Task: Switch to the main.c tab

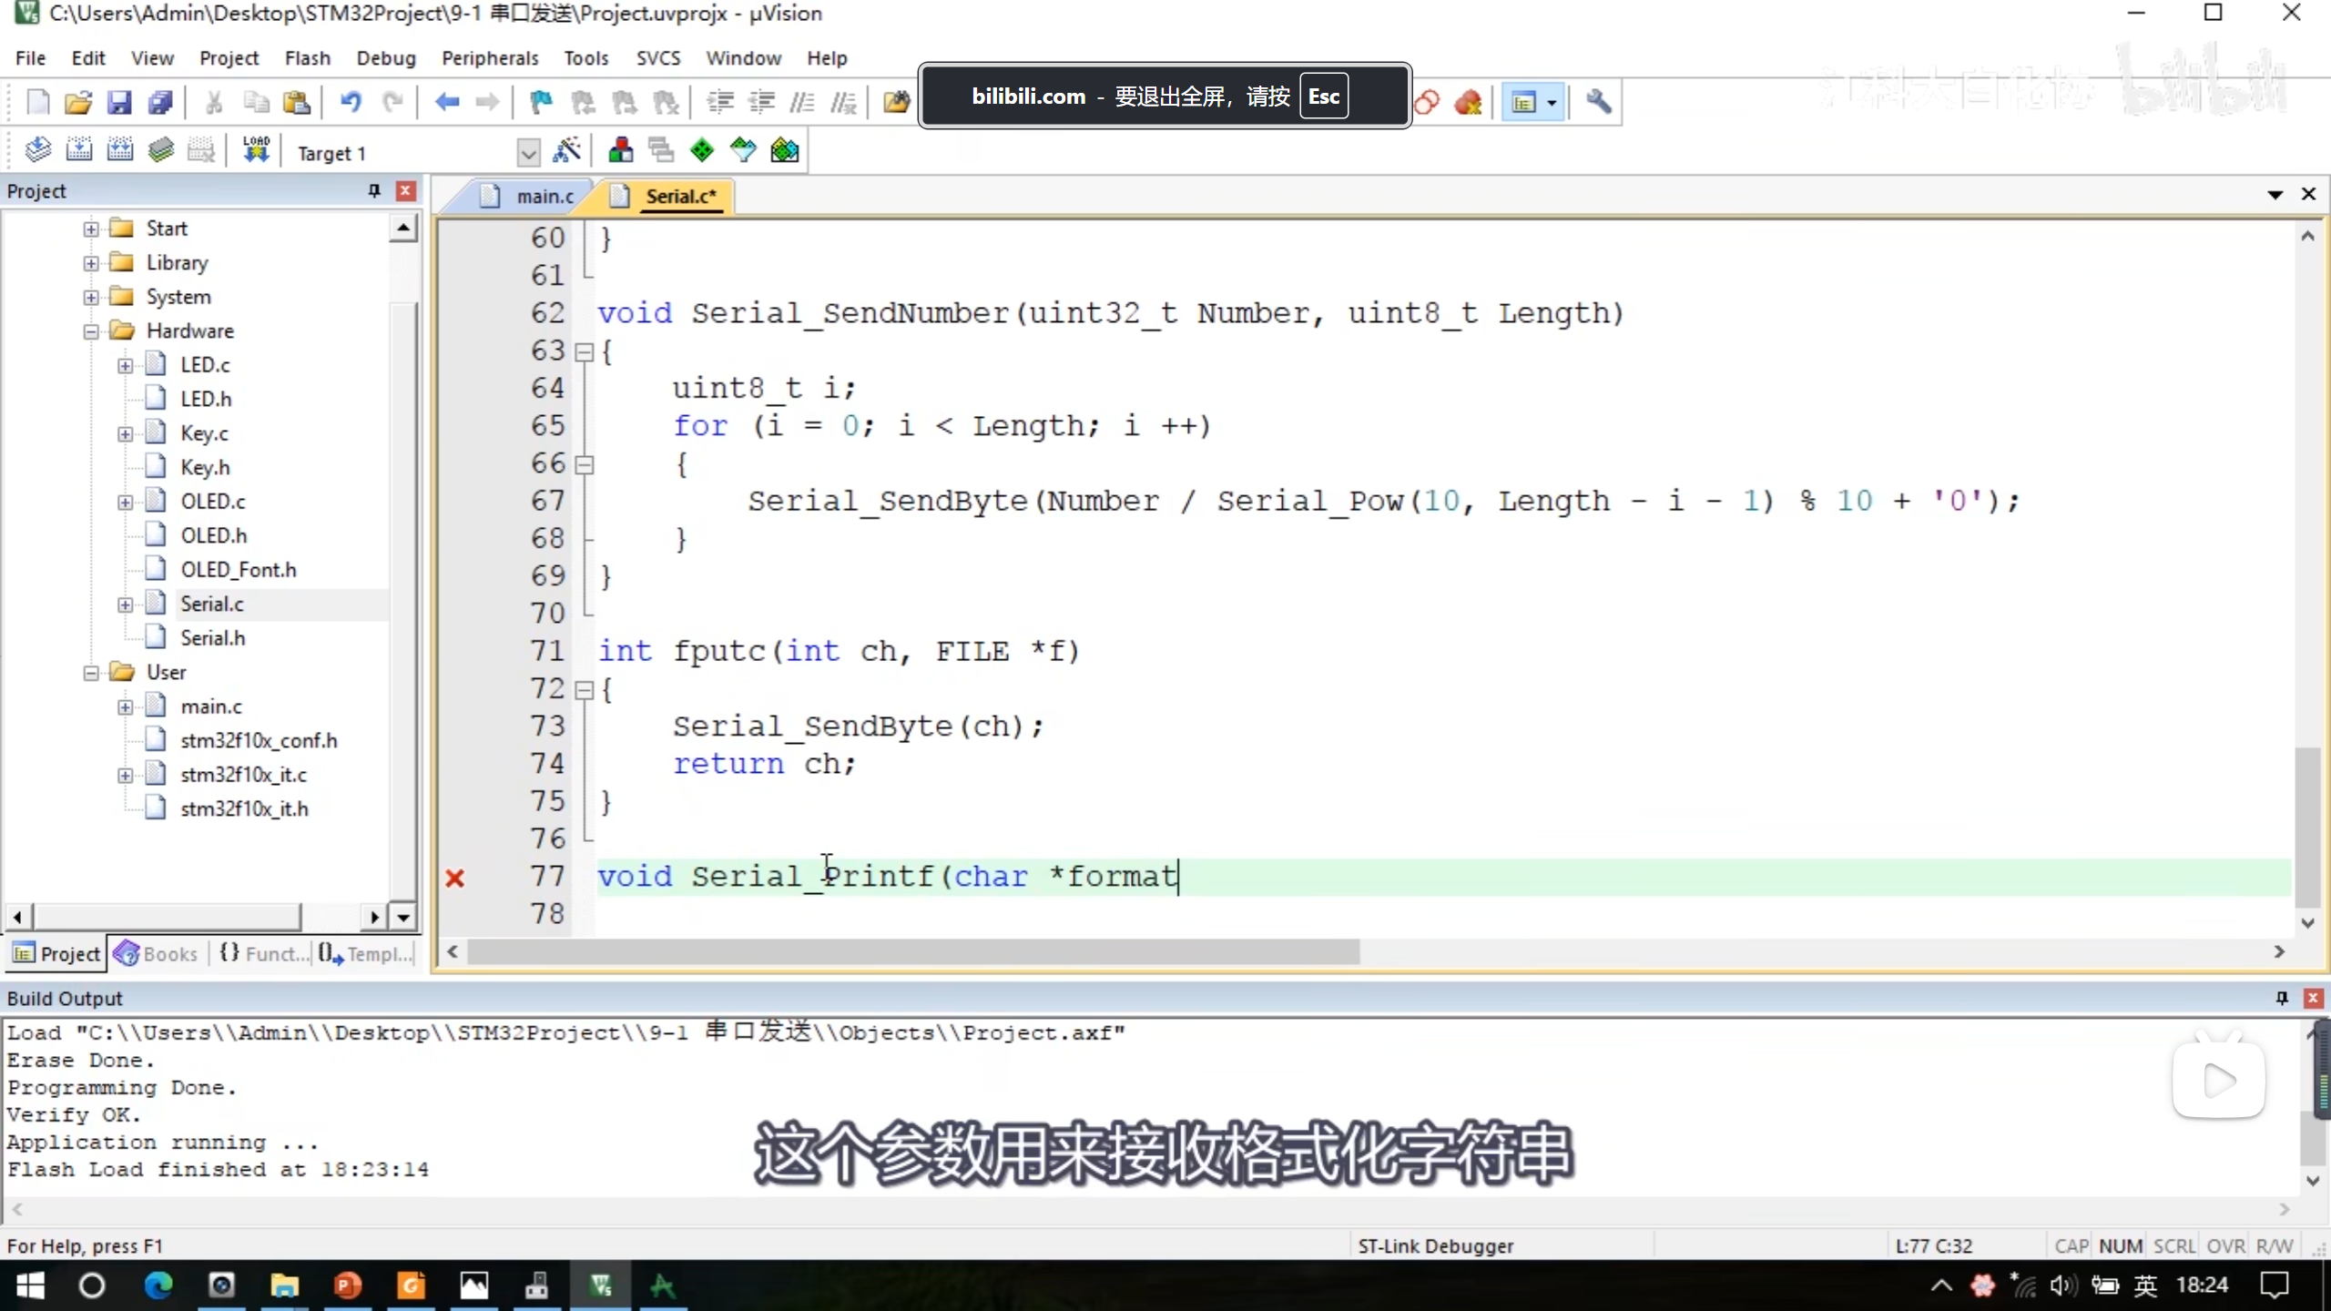Action: pyautogui.click(x=544, y=196)
